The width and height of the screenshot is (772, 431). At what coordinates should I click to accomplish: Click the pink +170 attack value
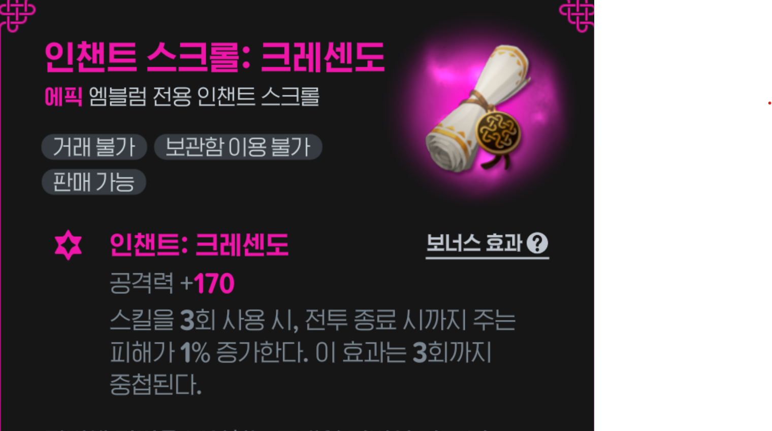tap(207, 283)
